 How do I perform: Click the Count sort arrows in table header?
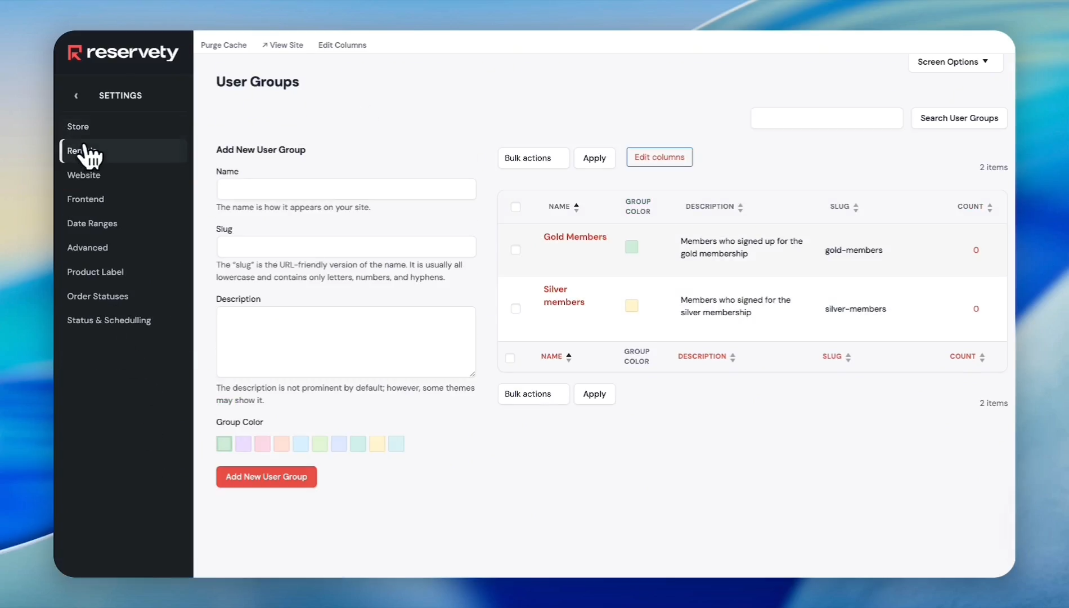pyautogui.click(x=989, y=207)
